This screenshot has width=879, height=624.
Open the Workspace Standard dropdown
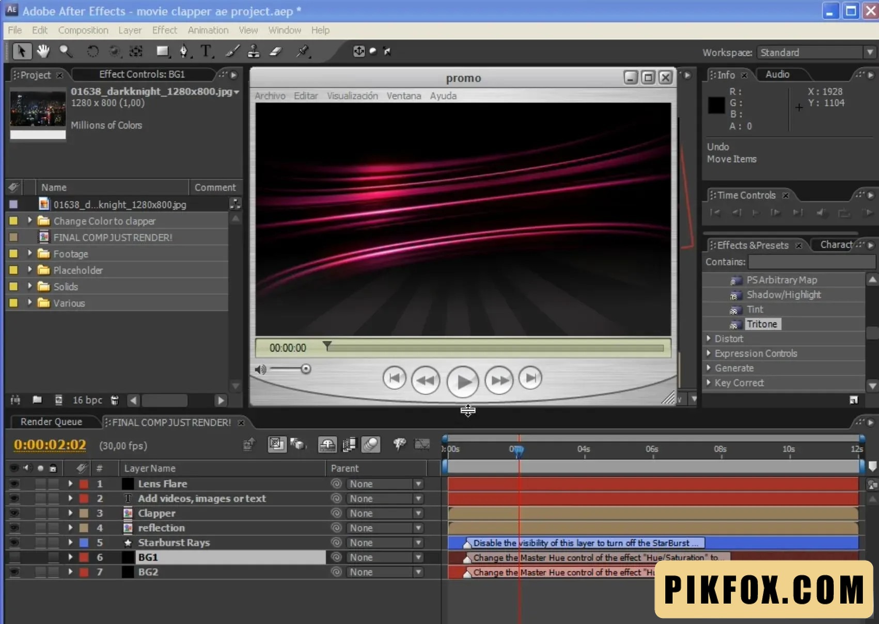(816, 53)
